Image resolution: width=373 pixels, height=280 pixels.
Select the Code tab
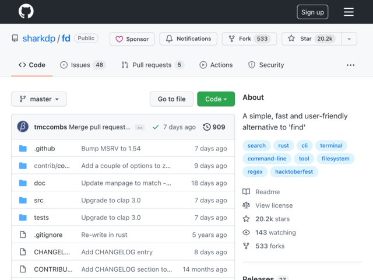pos(32,65)
